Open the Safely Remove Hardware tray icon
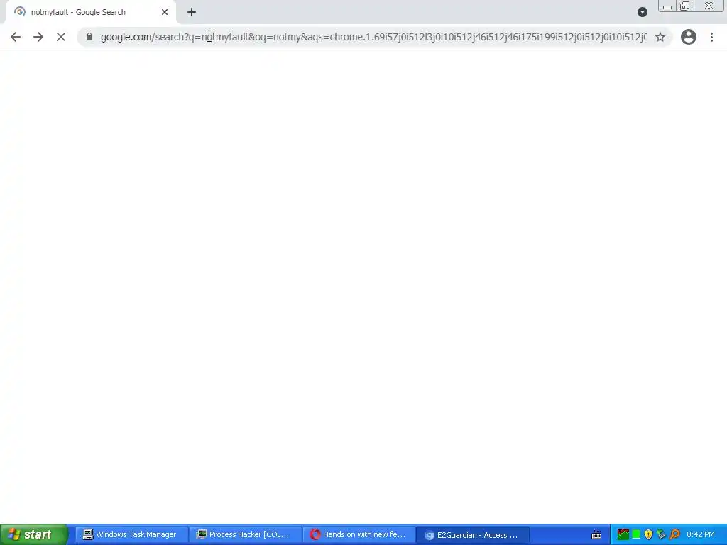Screen dimensions: 727x545 click(x=661, y=534)
